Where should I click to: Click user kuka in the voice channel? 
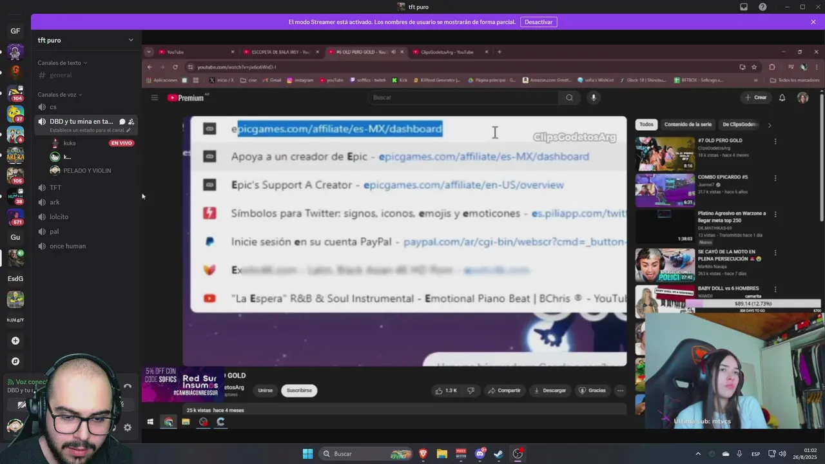(70, 143)
